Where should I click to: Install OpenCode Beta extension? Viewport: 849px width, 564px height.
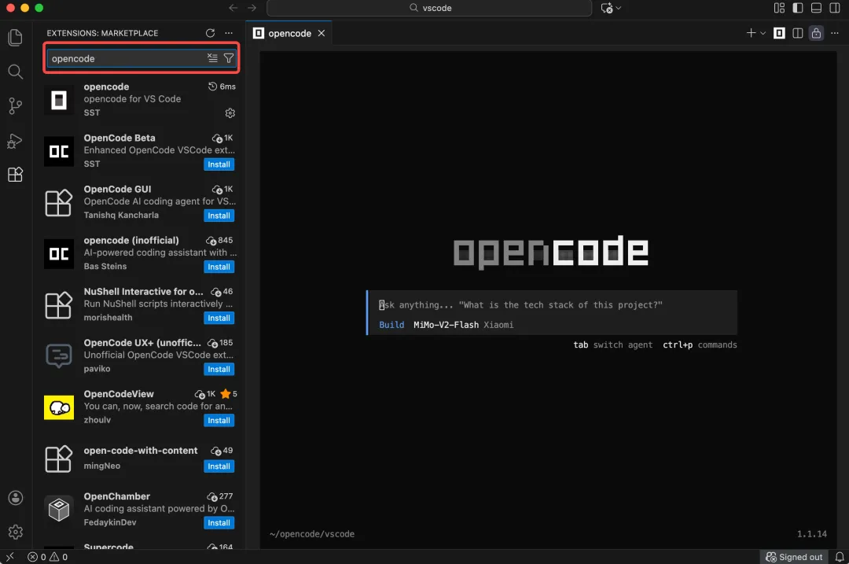coord(219,164)
